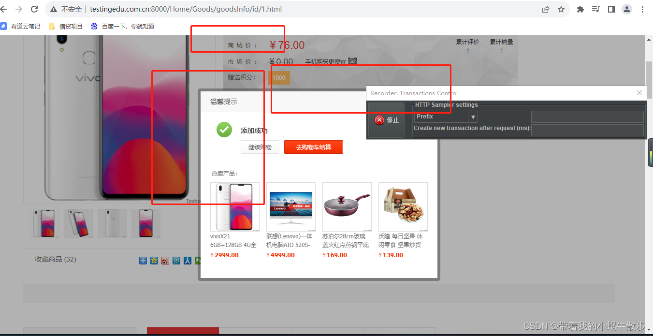Image resolution: width=653 pixels, height=336 pixels.
Task: Go back with the browser back arrow
Action: click(3, 9)
